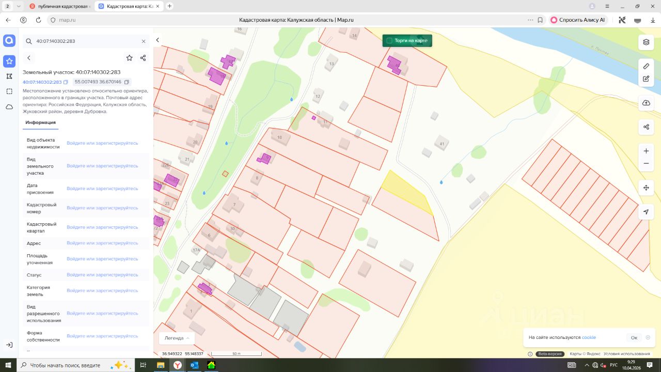Select the ruler measurement tool
Image resolution: width=661 pixels, height=372 pixels.
pos(646,66)
